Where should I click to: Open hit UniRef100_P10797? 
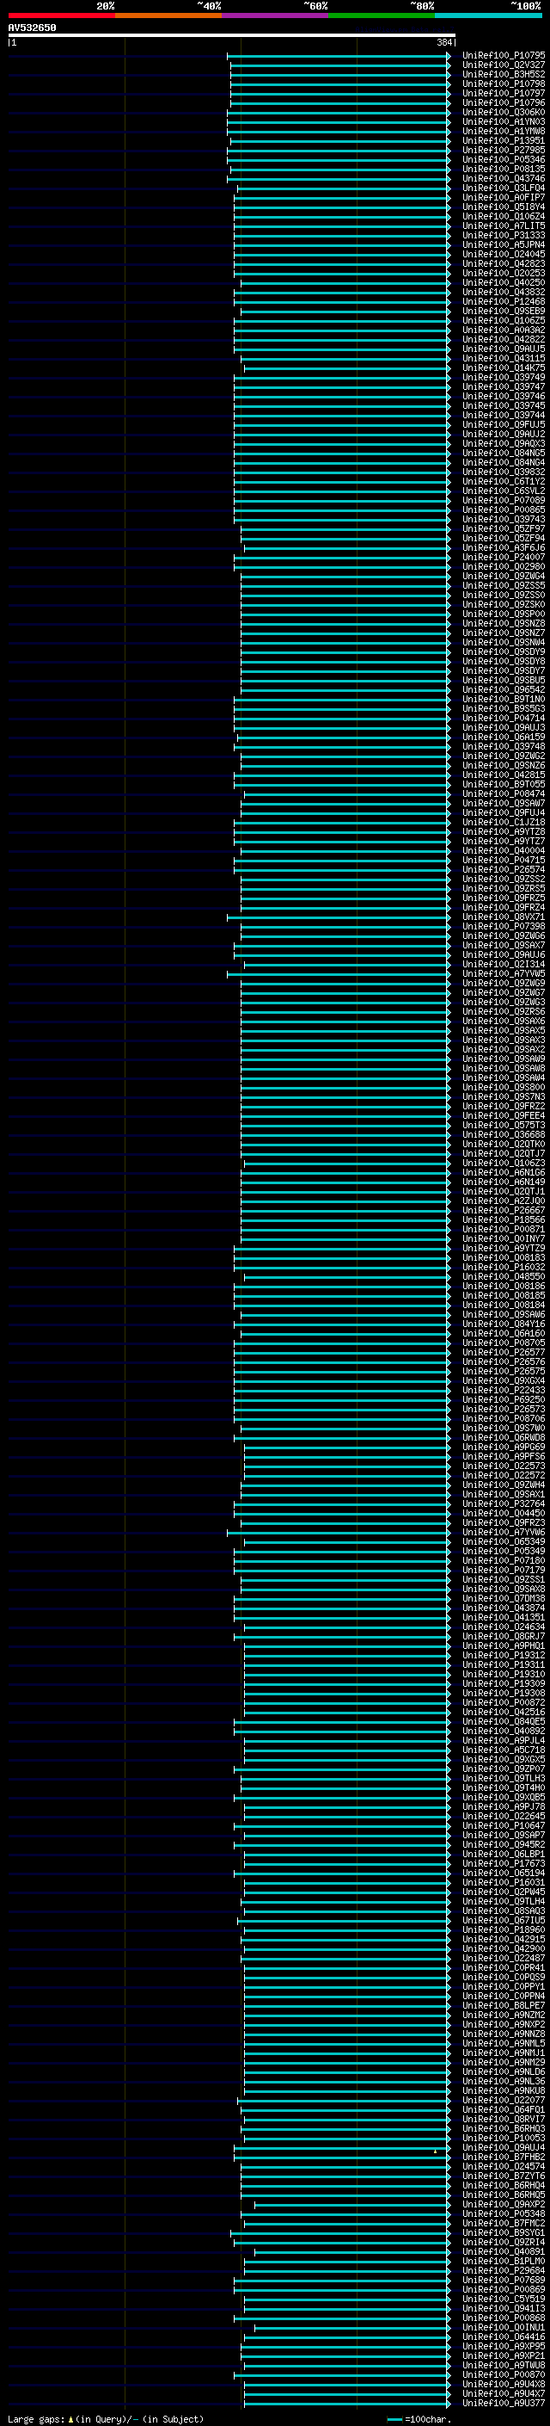(x=504, y=93)
